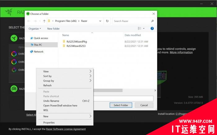Close the Choose a Folder dialog
This screenshot has height=135, width=217.
tap(154, 14)
